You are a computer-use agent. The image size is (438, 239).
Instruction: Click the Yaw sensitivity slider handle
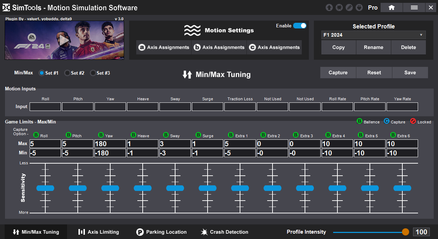(110, 188)
